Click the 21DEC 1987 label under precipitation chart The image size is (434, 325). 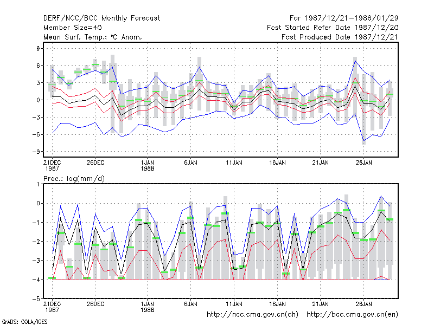(52, 307)
